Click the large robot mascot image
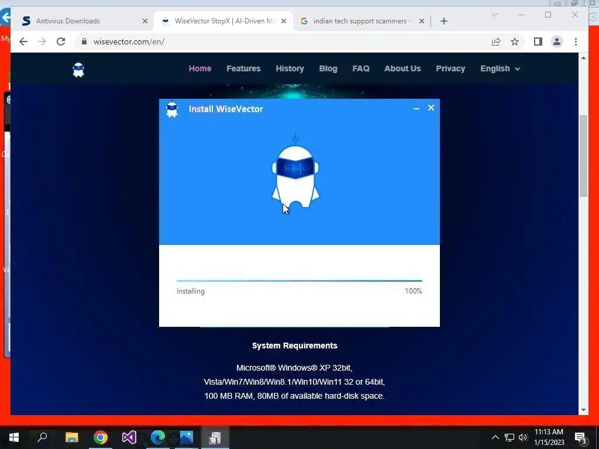Image resolution: width=599 pixels, height=449 pixels. tap(295, 171)
